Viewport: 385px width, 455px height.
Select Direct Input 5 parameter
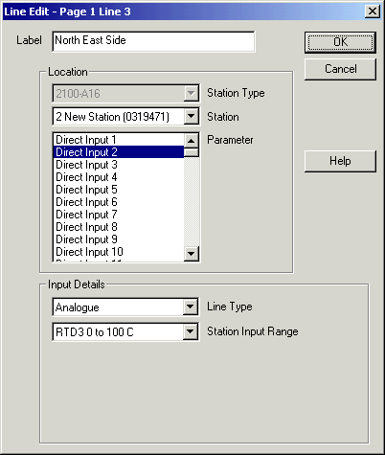click(119, 190)
